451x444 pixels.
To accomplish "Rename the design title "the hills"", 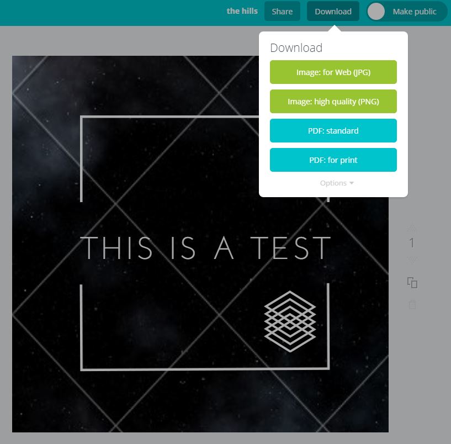I will point(242,11).
